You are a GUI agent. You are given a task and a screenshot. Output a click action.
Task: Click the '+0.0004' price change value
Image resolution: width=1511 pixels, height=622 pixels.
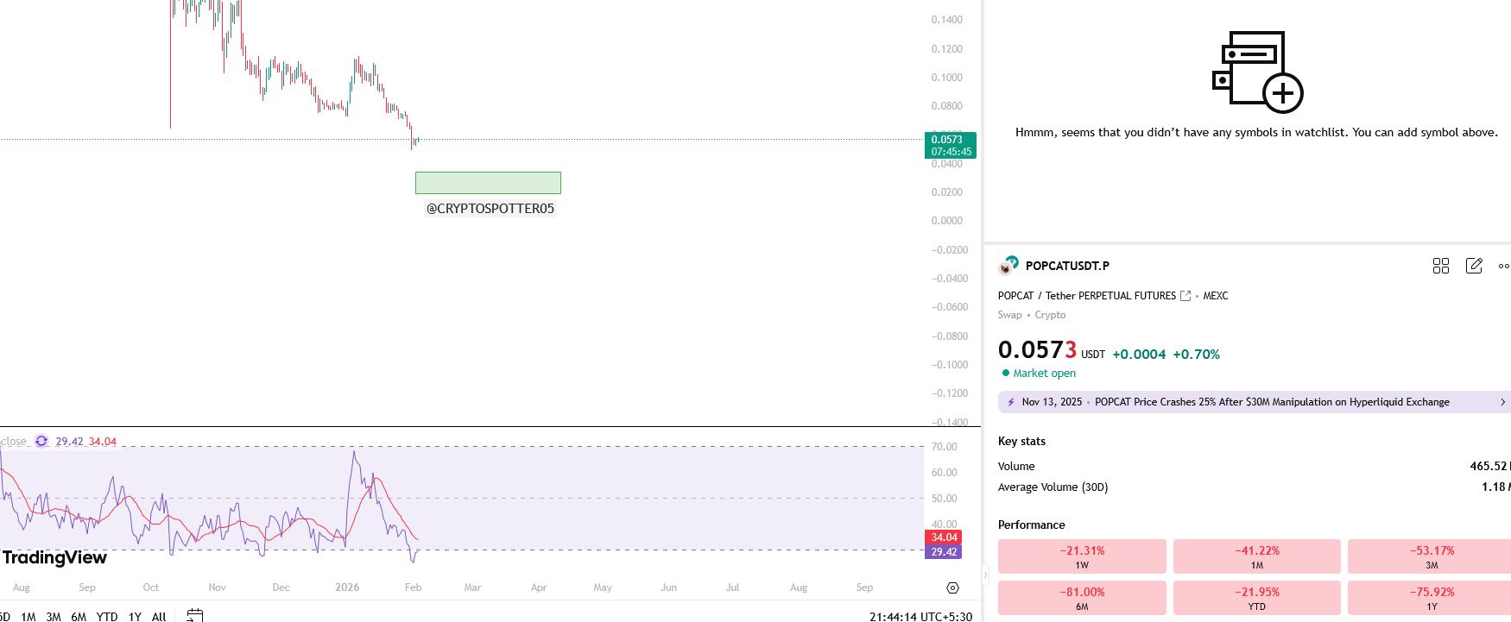(1139, 355)
